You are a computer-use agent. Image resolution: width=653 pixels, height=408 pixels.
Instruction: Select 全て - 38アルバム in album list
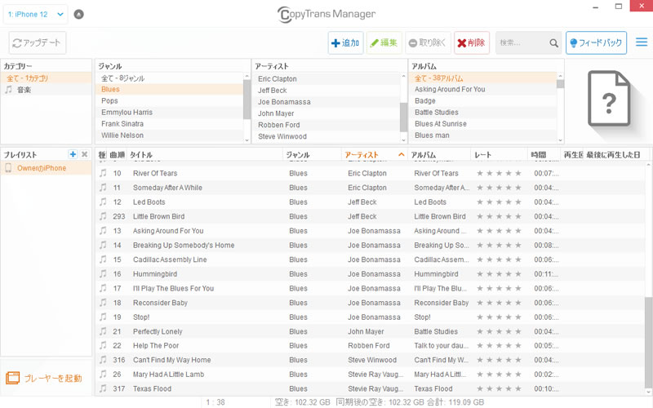(483, 78)
